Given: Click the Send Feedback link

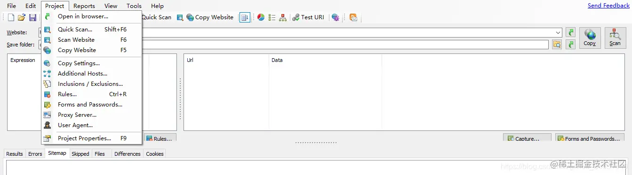Looking at the screenshot, I should point(608,6).
